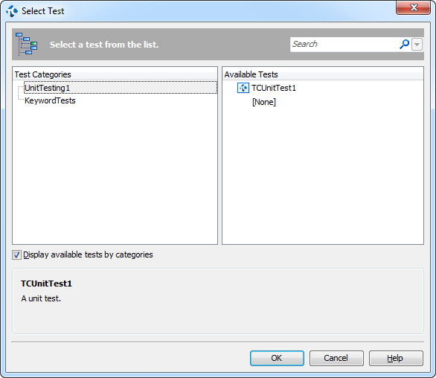Click the search magnifier icon
The height and width of the screenshot is (378, 436).
tap(404, 44)
